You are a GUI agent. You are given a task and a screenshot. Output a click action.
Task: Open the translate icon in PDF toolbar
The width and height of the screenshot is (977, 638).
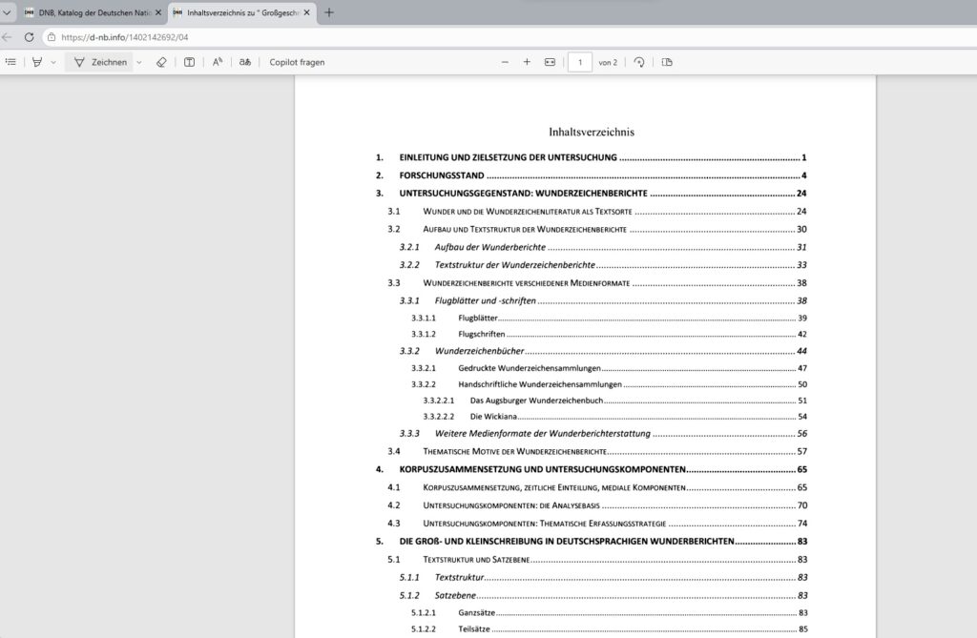coord(245,62)
